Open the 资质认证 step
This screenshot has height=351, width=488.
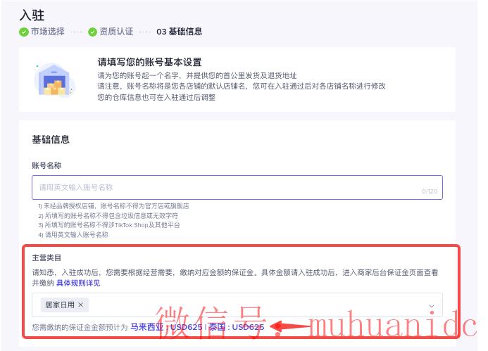[x=116, y=32]
